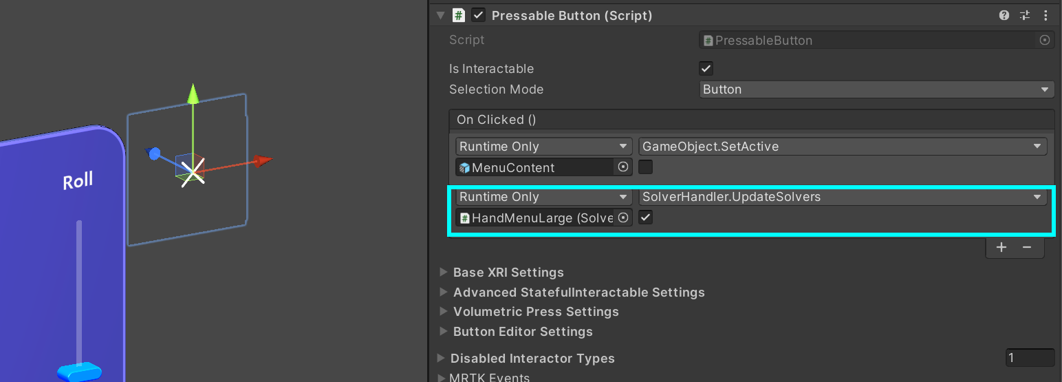Click the Disabled Interactor Types count field
The image size is (1062, 382).
point(1030,358)
